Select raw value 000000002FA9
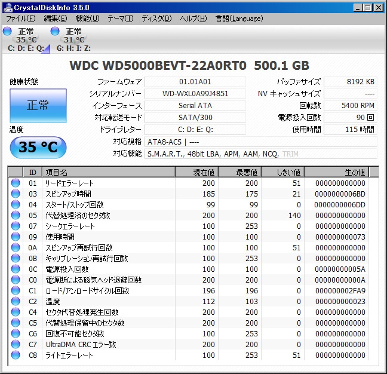Screen dimensions: 387x374 click(340, 291)
